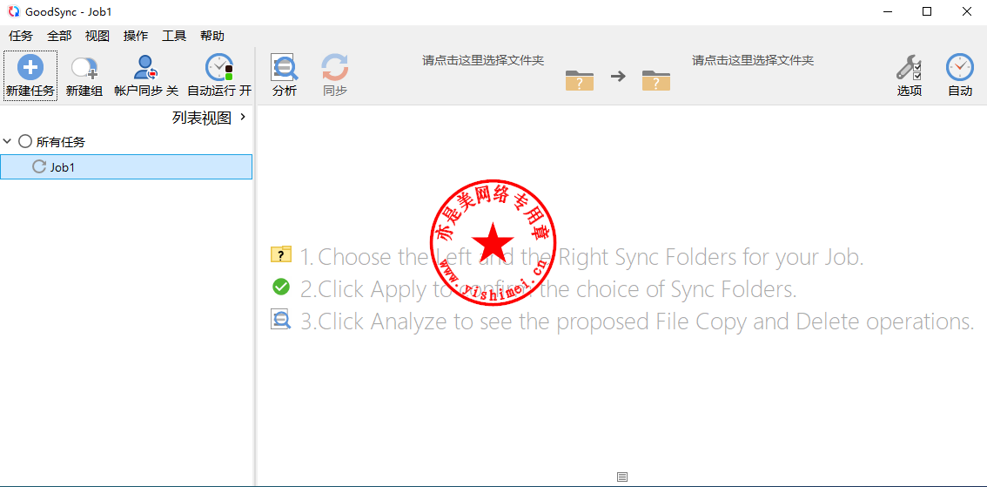Screen dimensions: 987x487
Task: Click the Job1 sync status icon
Action: point(39,167)
